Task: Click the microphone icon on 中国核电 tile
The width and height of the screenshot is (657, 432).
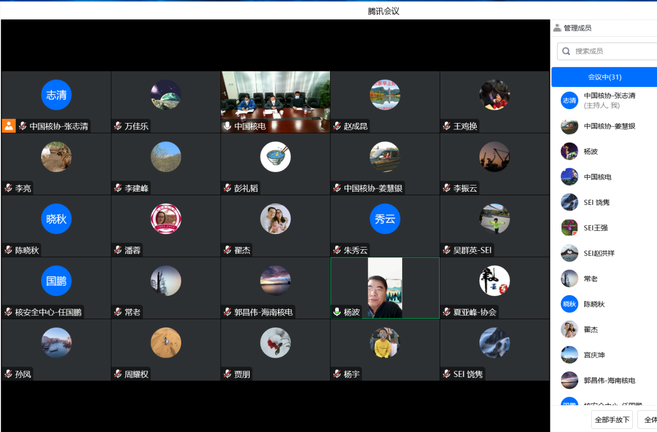Action: click(x=227, y=126)
